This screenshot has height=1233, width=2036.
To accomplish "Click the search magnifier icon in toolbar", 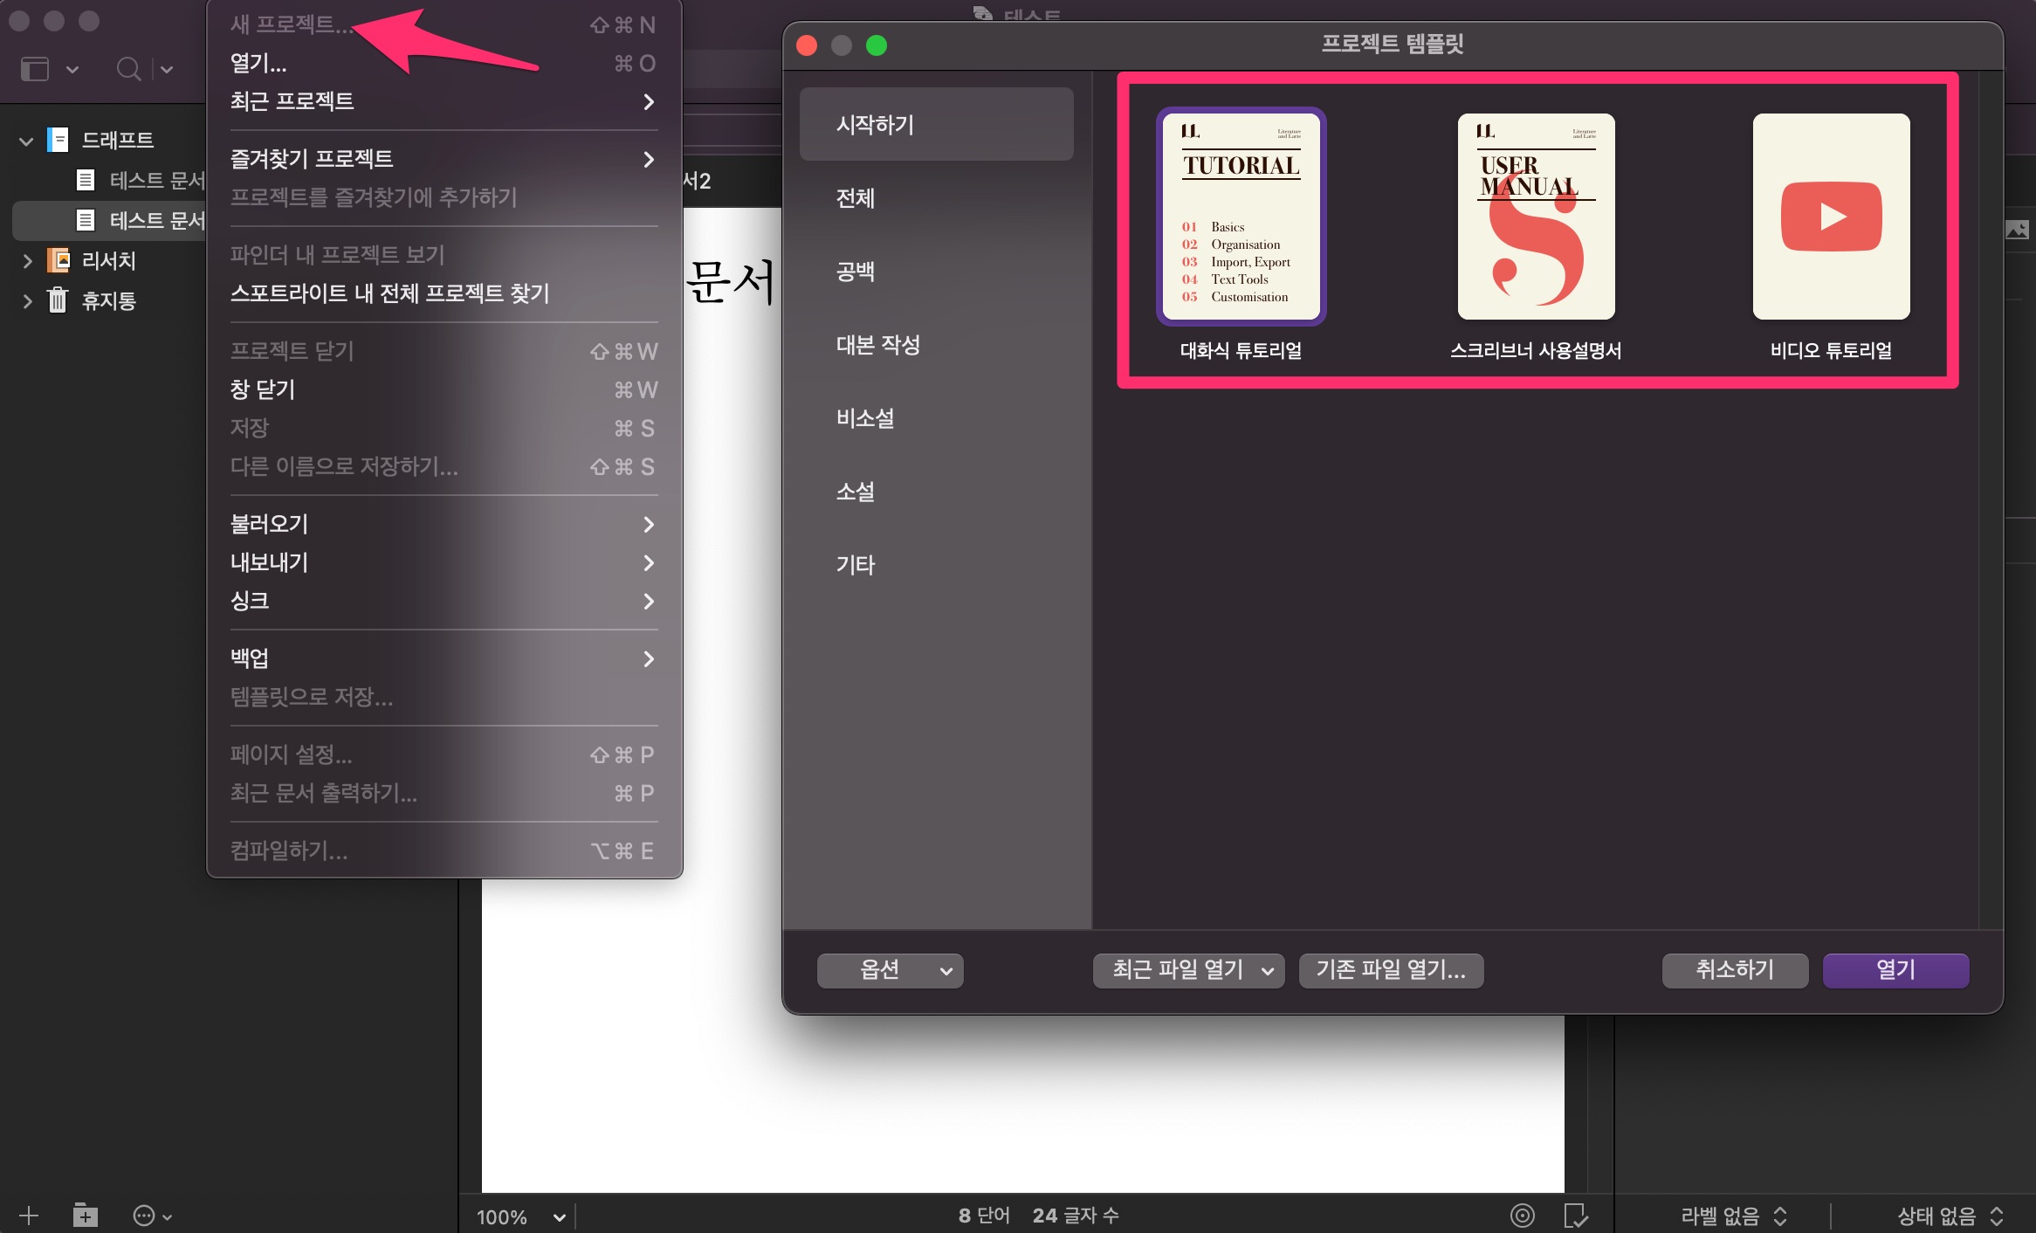I will pos(128,68).
